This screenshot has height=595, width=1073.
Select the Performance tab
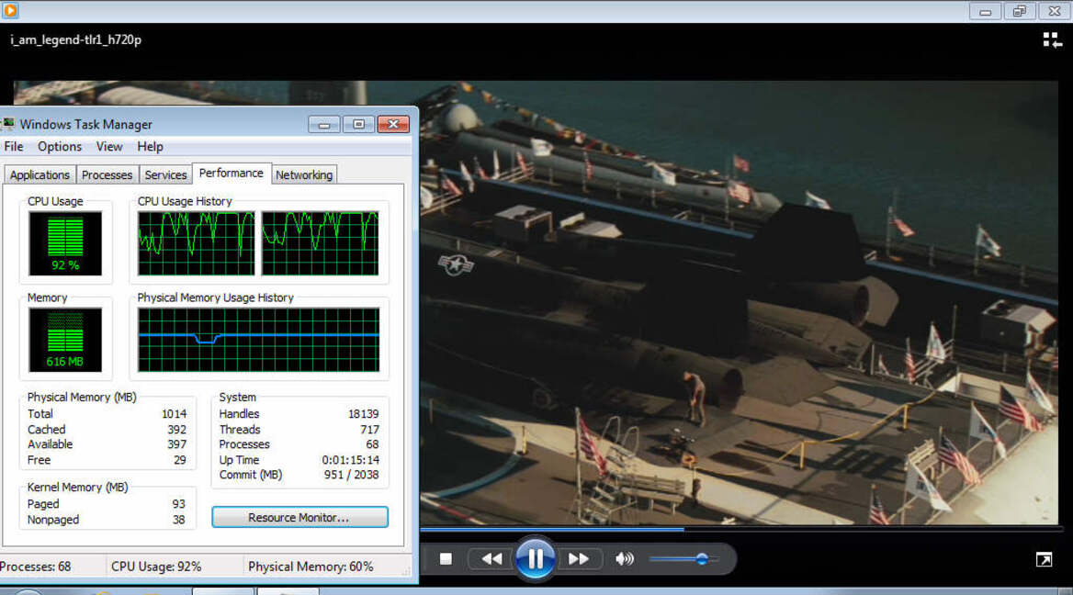tap(232, 173)
